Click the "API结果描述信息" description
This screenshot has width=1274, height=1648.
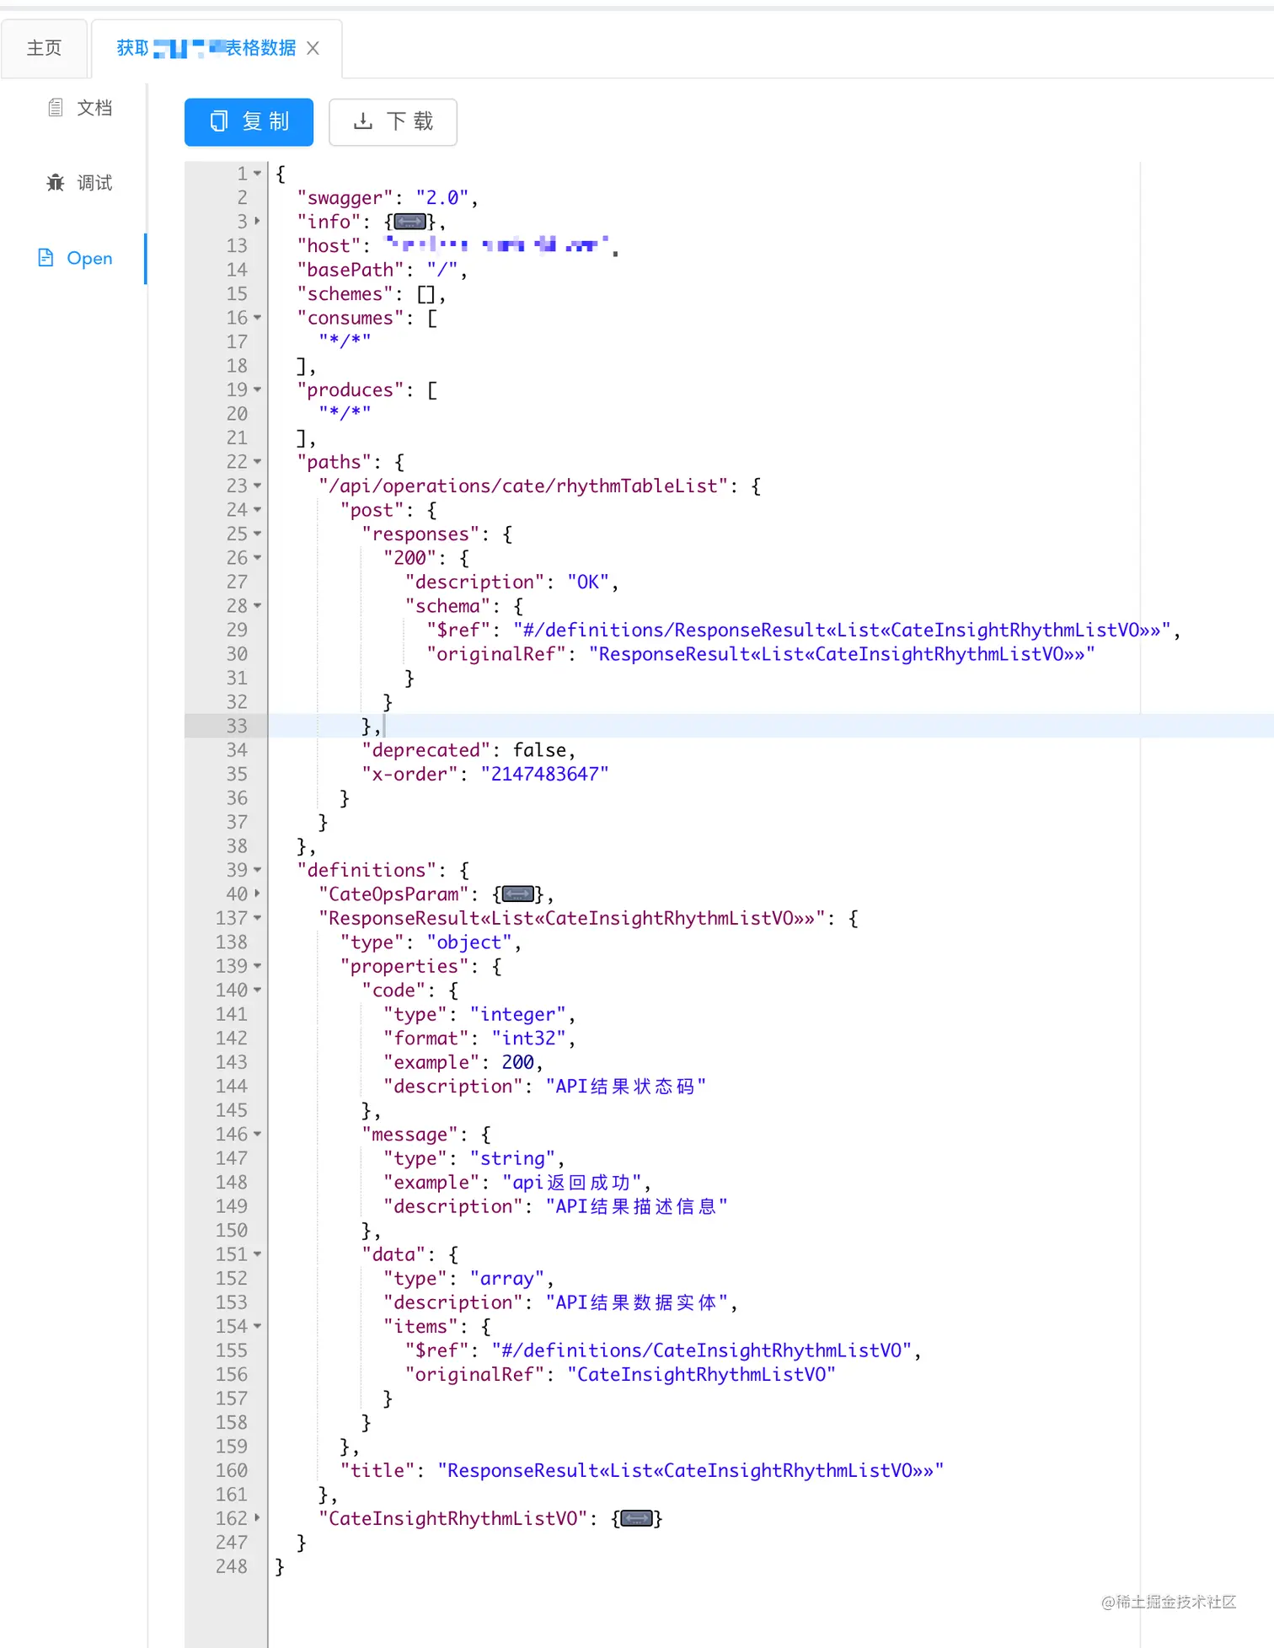[637, 1206]
